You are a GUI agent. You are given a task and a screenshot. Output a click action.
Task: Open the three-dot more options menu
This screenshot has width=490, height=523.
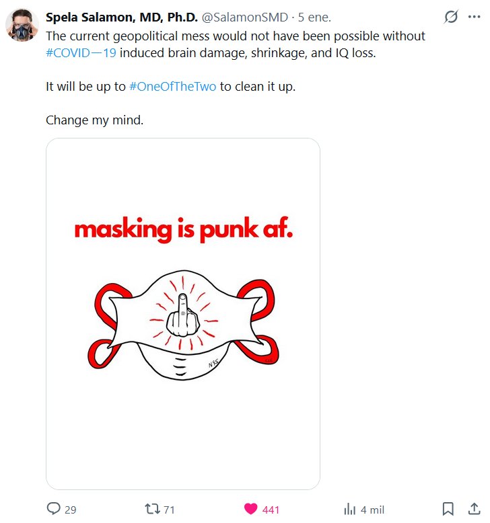pyautogui.click(x=473, y=17)
